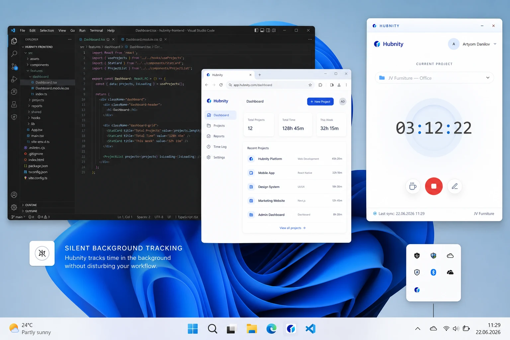Open package.json in the Explorer tree
This screenshot has height=340, width=510.
click(x=38, y=166)
